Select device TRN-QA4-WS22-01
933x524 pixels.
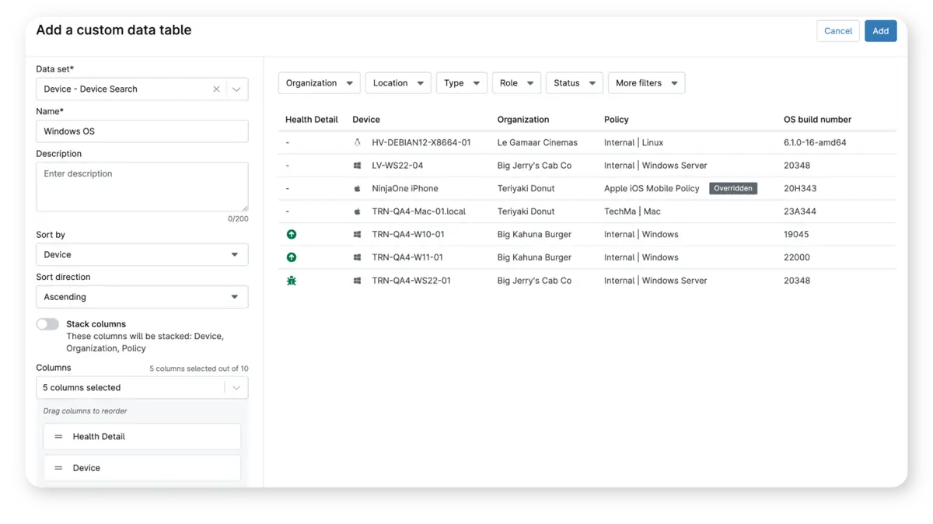pyautogui.click(x=411, y=281)
